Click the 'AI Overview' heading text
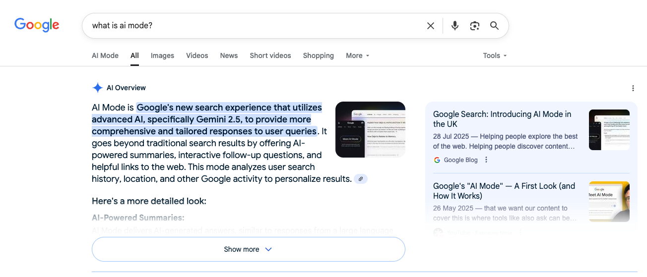The image size is (647, 277). [x=126, y=88]
